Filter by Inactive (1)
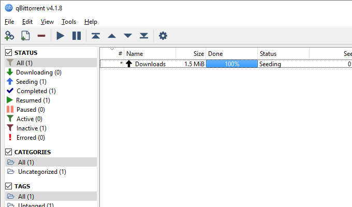Screen dimensions: 352x207 pos(51,128)
